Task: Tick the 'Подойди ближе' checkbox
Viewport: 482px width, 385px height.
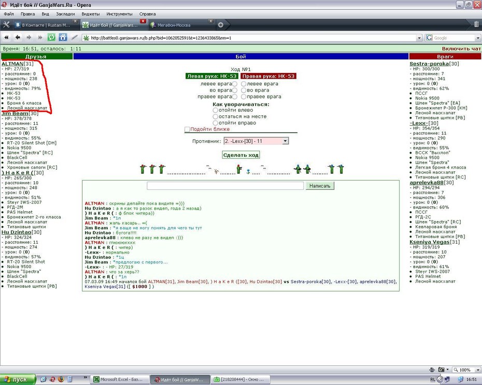Action: [187, 129]
